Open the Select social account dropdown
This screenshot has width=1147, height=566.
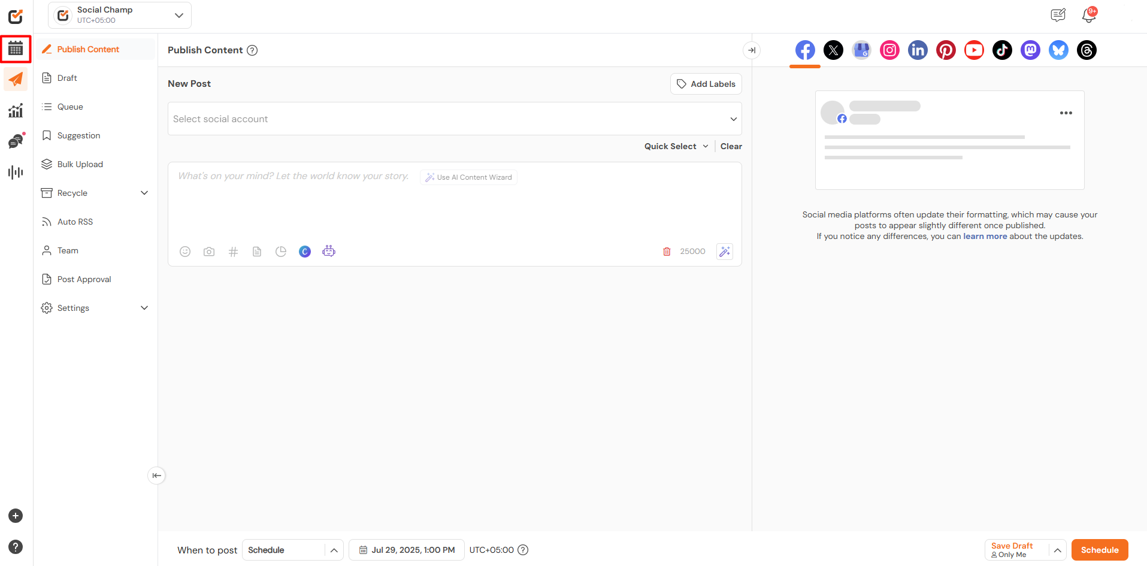tap(455, 119)
